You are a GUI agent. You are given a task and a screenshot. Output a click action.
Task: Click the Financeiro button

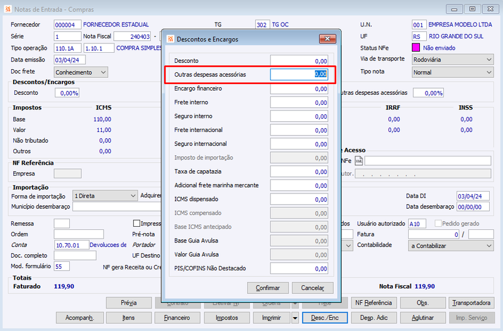point(177,318)
